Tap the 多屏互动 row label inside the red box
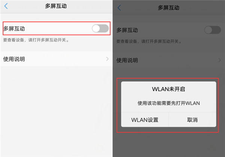This screenshot has height=157, width=225. 14,29
